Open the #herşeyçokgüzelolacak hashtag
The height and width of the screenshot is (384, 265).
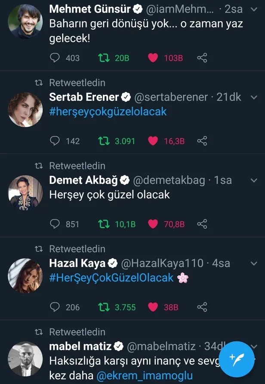point(108,112)
